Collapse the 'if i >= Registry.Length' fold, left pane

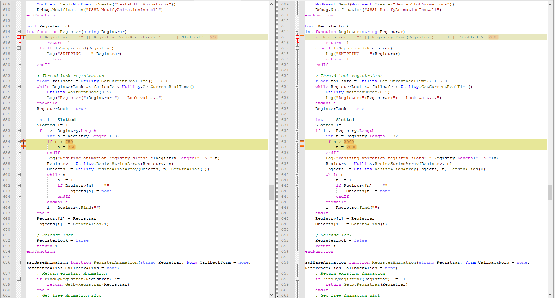(19, 131)
